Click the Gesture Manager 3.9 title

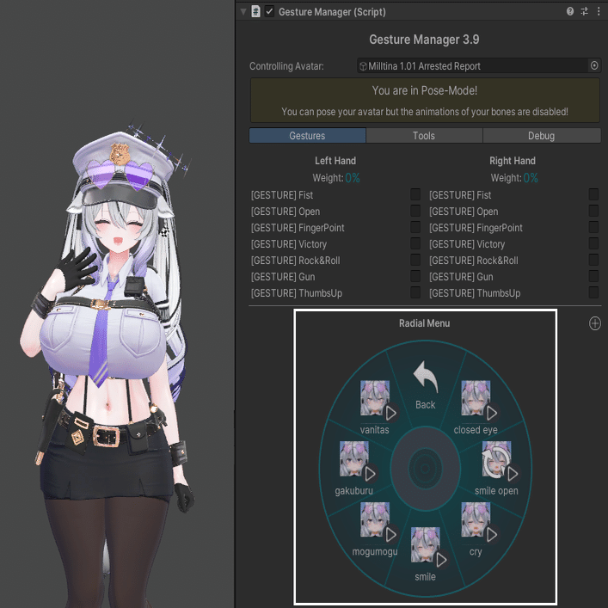click(424, 40)
